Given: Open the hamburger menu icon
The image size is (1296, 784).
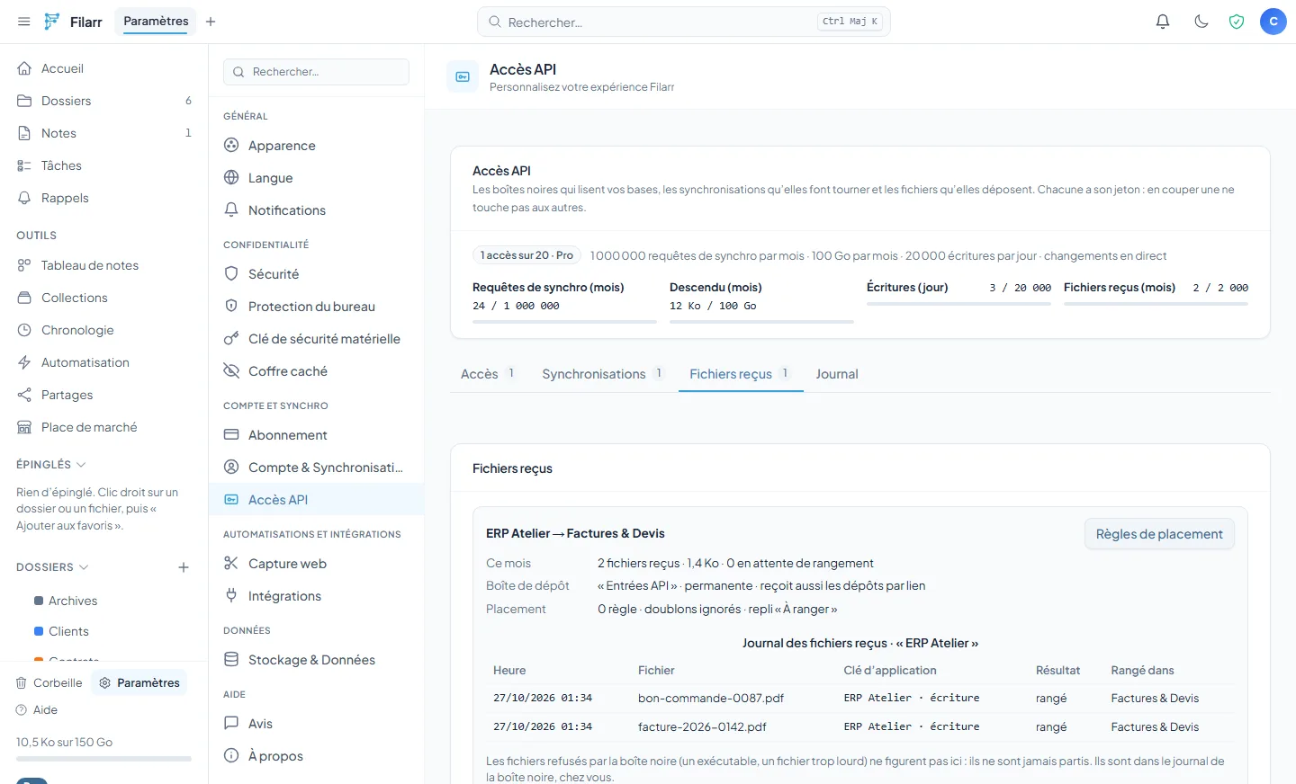Looking at the screenshot, I should (24, 22).
